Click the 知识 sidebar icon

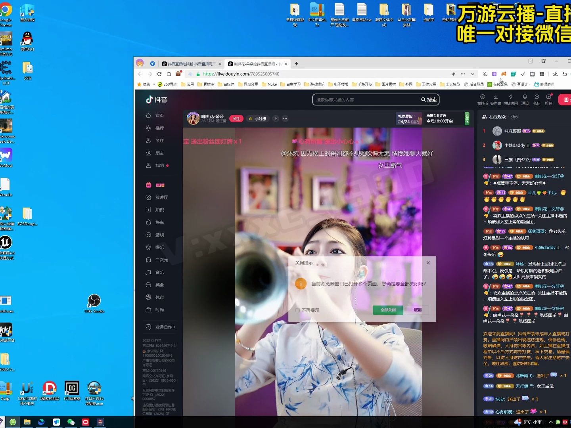[x=148, y=210]
